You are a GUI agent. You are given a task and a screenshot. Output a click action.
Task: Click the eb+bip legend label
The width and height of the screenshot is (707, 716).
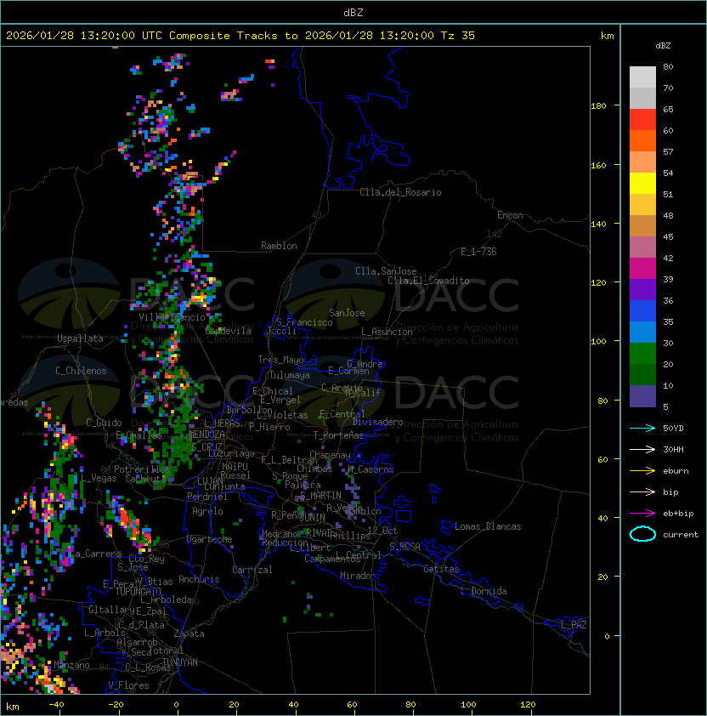678,514
